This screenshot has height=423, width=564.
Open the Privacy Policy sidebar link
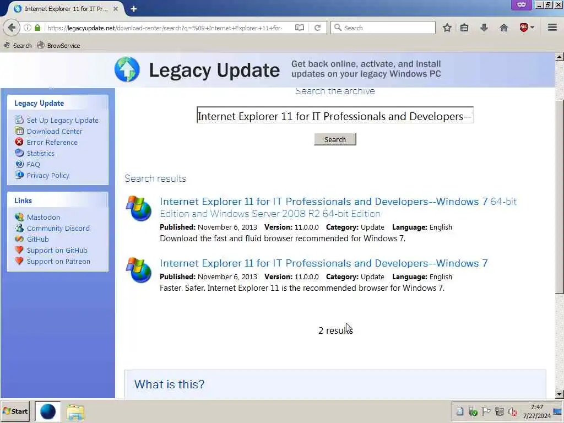48,176
